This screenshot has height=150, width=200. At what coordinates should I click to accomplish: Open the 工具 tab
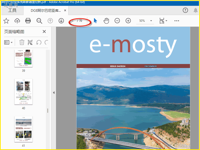(12, 10)
